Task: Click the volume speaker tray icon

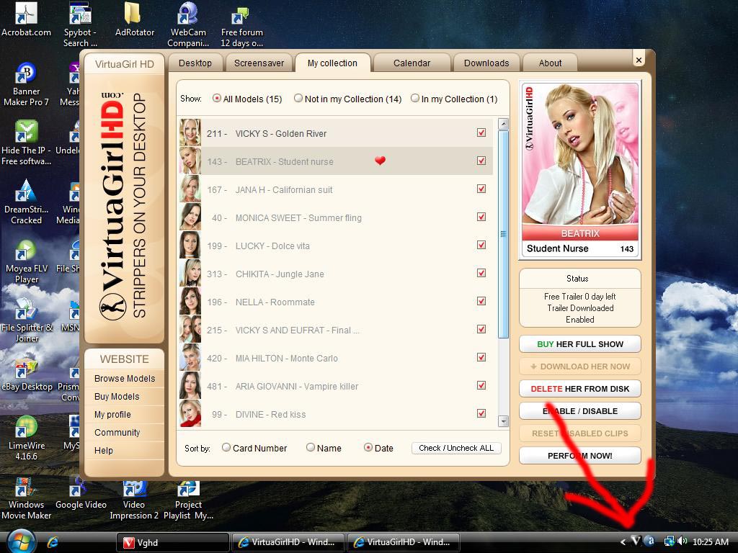Action: click(683, 541)
